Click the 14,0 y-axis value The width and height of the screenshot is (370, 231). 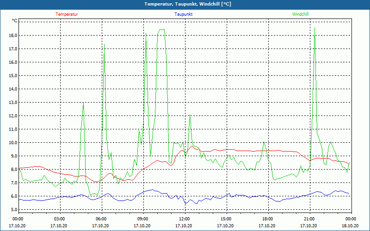click(x=13, y=89)
